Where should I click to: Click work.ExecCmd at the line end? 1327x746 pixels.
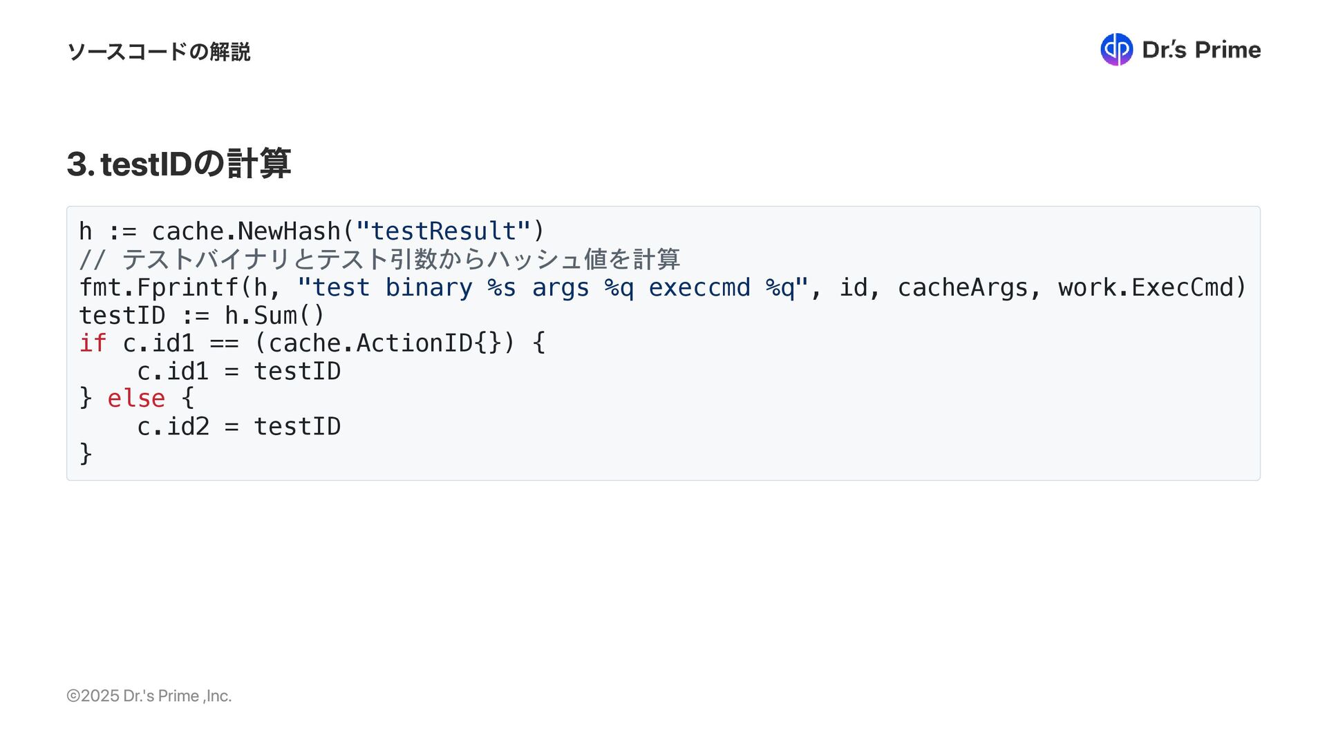coord(1145,287)
